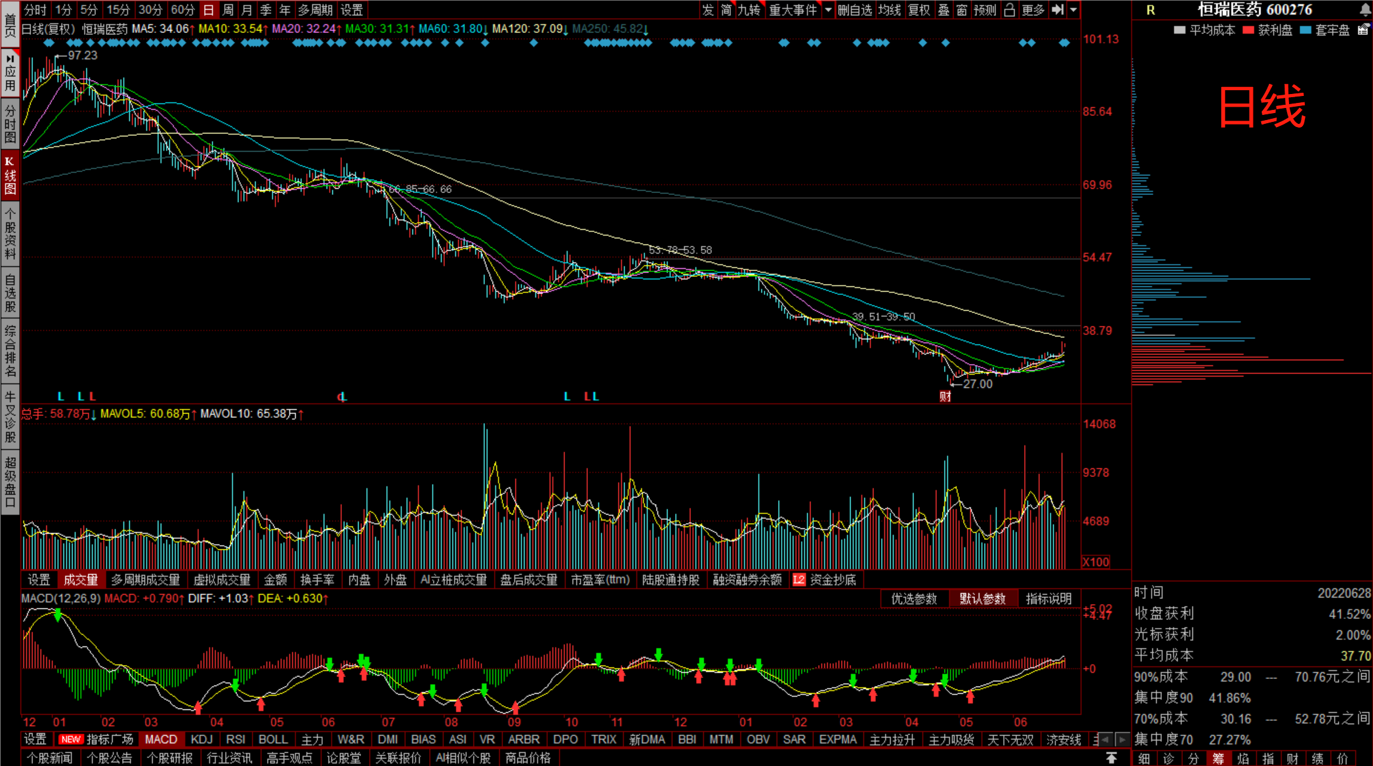Click the scroll-to-top arrow icon at bottom

(x=1111, y=758)
